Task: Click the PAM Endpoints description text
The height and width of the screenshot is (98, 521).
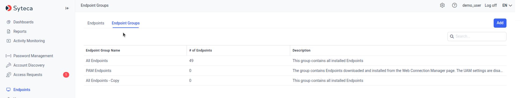Action: pyautogui.click(x=398, y=71)
